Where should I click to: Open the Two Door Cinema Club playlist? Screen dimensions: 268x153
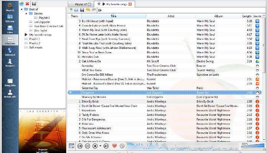[x=49, y=26]
